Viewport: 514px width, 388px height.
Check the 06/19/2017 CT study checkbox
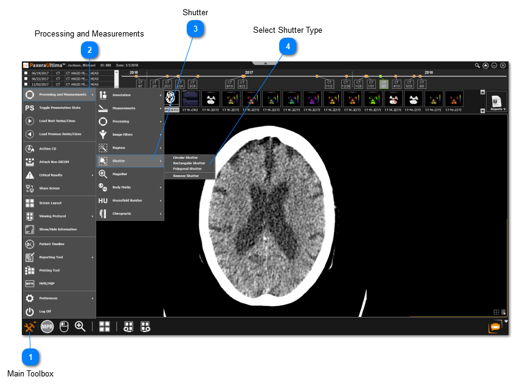26,73
